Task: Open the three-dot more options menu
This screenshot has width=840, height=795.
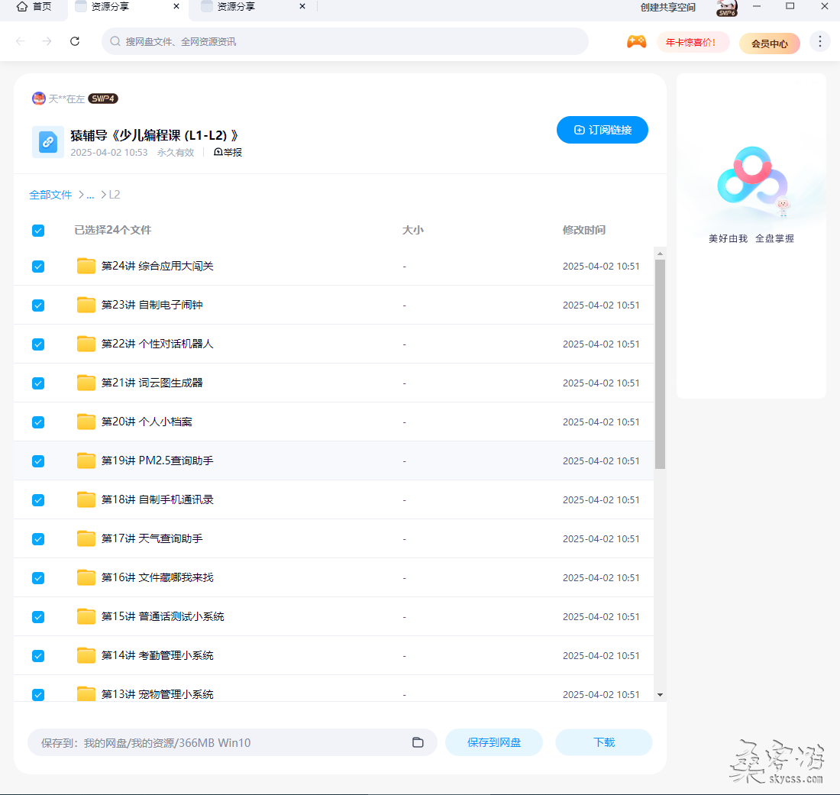Action: [x=819, y=41]
